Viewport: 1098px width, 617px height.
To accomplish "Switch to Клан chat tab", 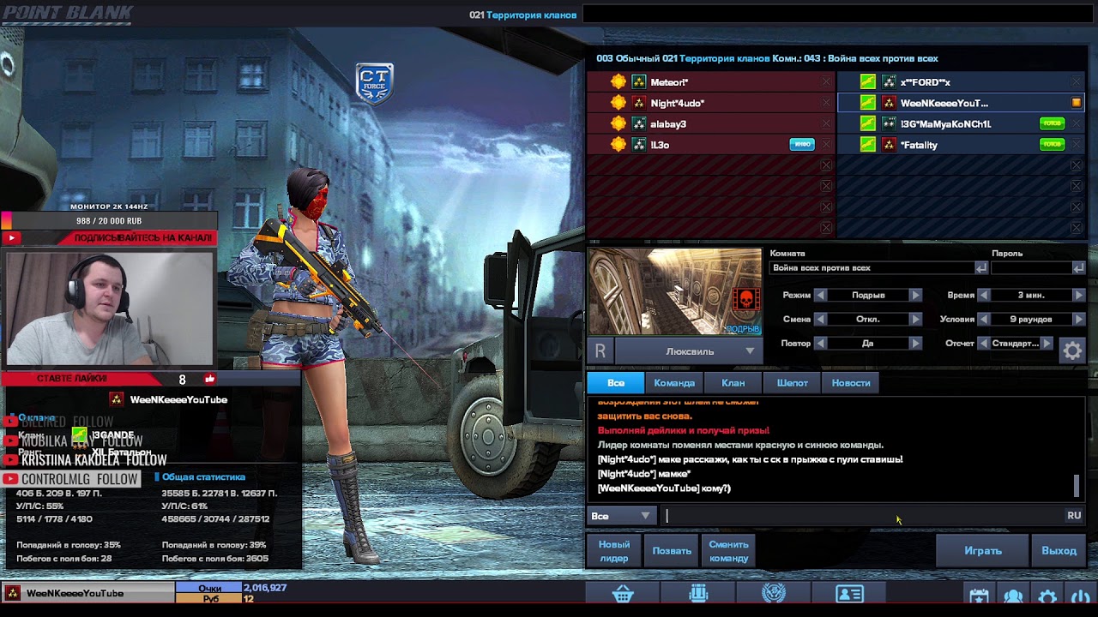I will [x=733, y=383].
